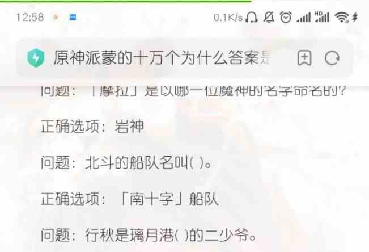369x252 pixels.
Task: Tap the charging bolt battery icon
Action: (x=355, y=17)
